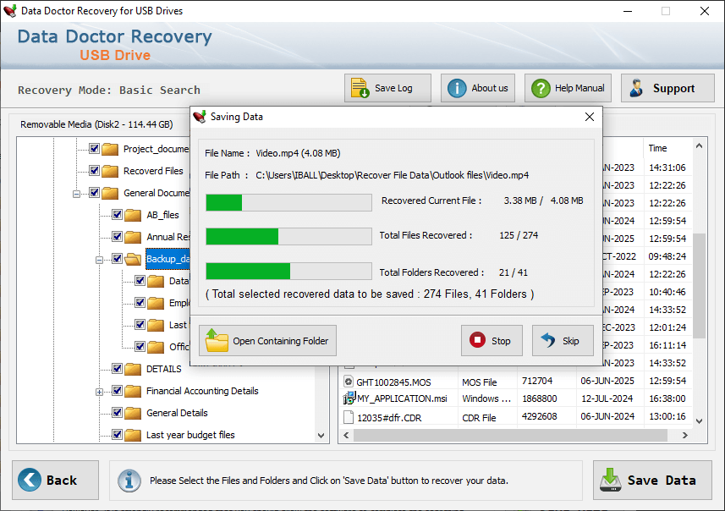725x511 pixels.
Task: Select the 12035#dfr.CDR file name
Action: click(389, 418)
